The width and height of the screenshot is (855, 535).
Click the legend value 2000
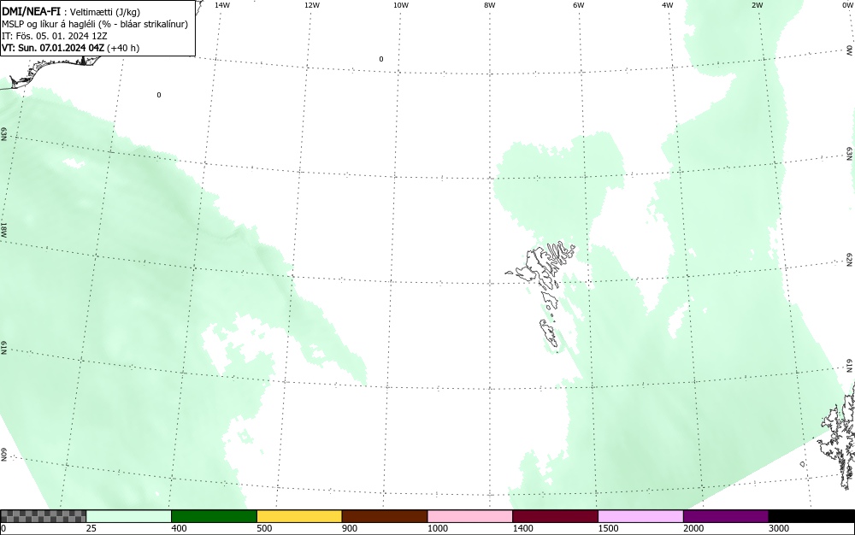point(693,528)
